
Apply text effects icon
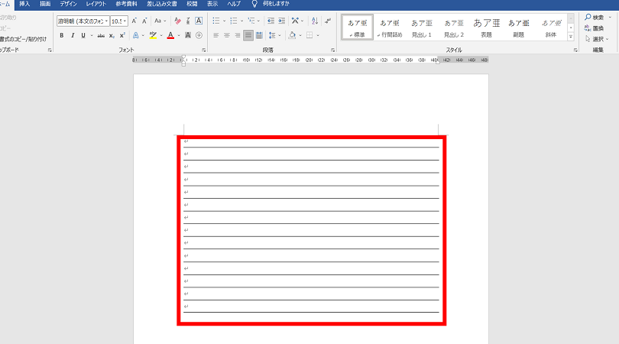tap(136, 35)
